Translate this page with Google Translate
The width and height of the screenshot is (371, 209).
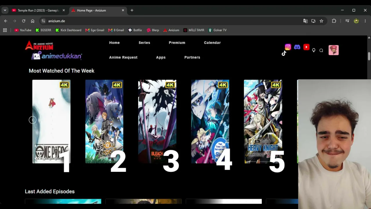coord(305,21)
